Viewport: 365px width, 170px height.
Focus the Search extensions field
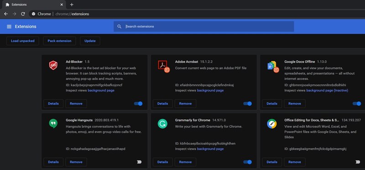tap(203, 27)
